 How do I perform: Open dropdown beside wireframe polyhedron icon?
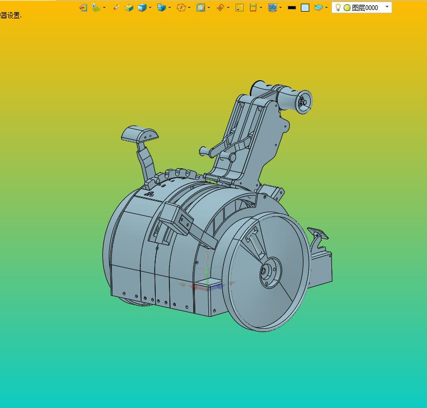coord(189,7)
